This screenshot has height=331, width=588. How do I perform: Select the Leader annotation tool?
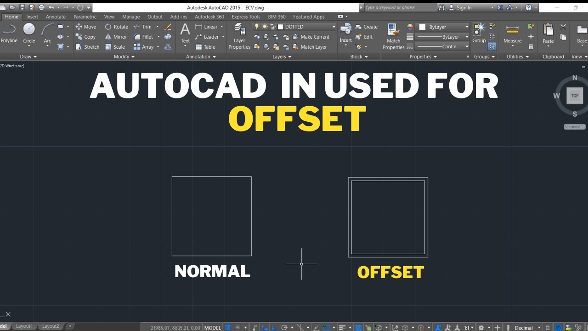tap(207, 37)
